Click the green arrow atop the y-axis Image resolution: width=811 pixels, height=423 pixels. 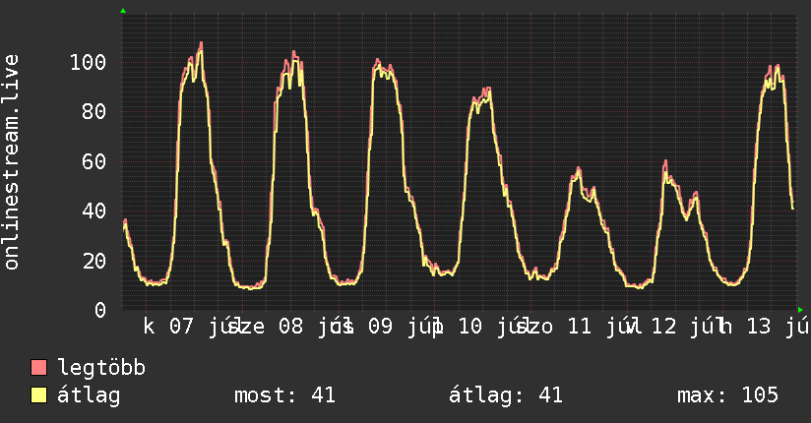[x=123, y=11]
